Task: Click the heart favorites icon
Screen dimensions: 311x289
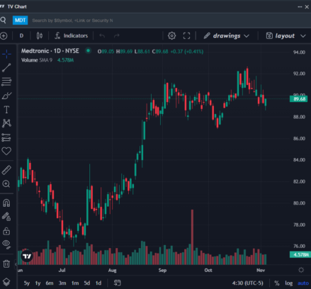Action: click(x=6, y=151)
